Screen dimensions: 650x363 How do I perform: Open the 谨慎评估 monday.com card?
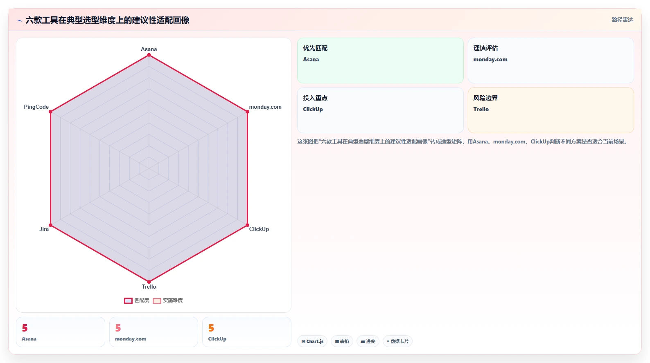pos(551,60)
